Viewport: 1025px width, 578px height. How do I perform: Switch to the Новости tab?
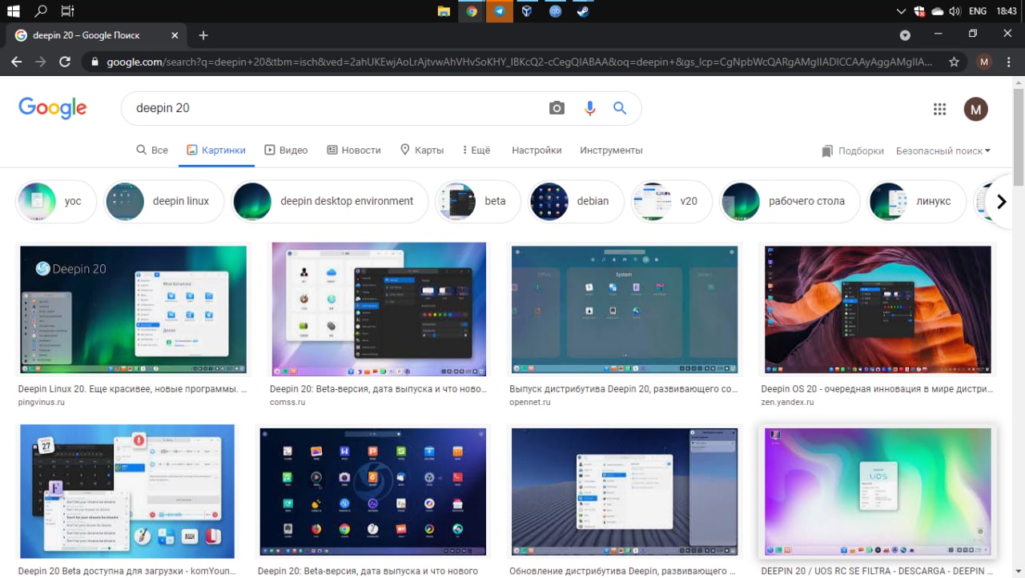[354, 150]
